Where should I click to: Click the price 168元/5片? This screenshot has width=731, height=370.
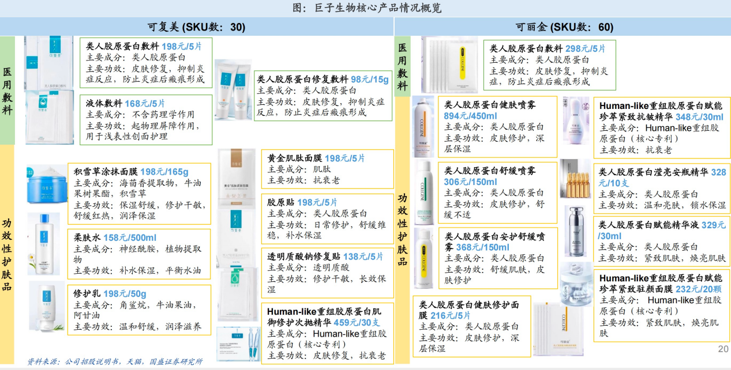pyautogui.click(x=145, y=103)
